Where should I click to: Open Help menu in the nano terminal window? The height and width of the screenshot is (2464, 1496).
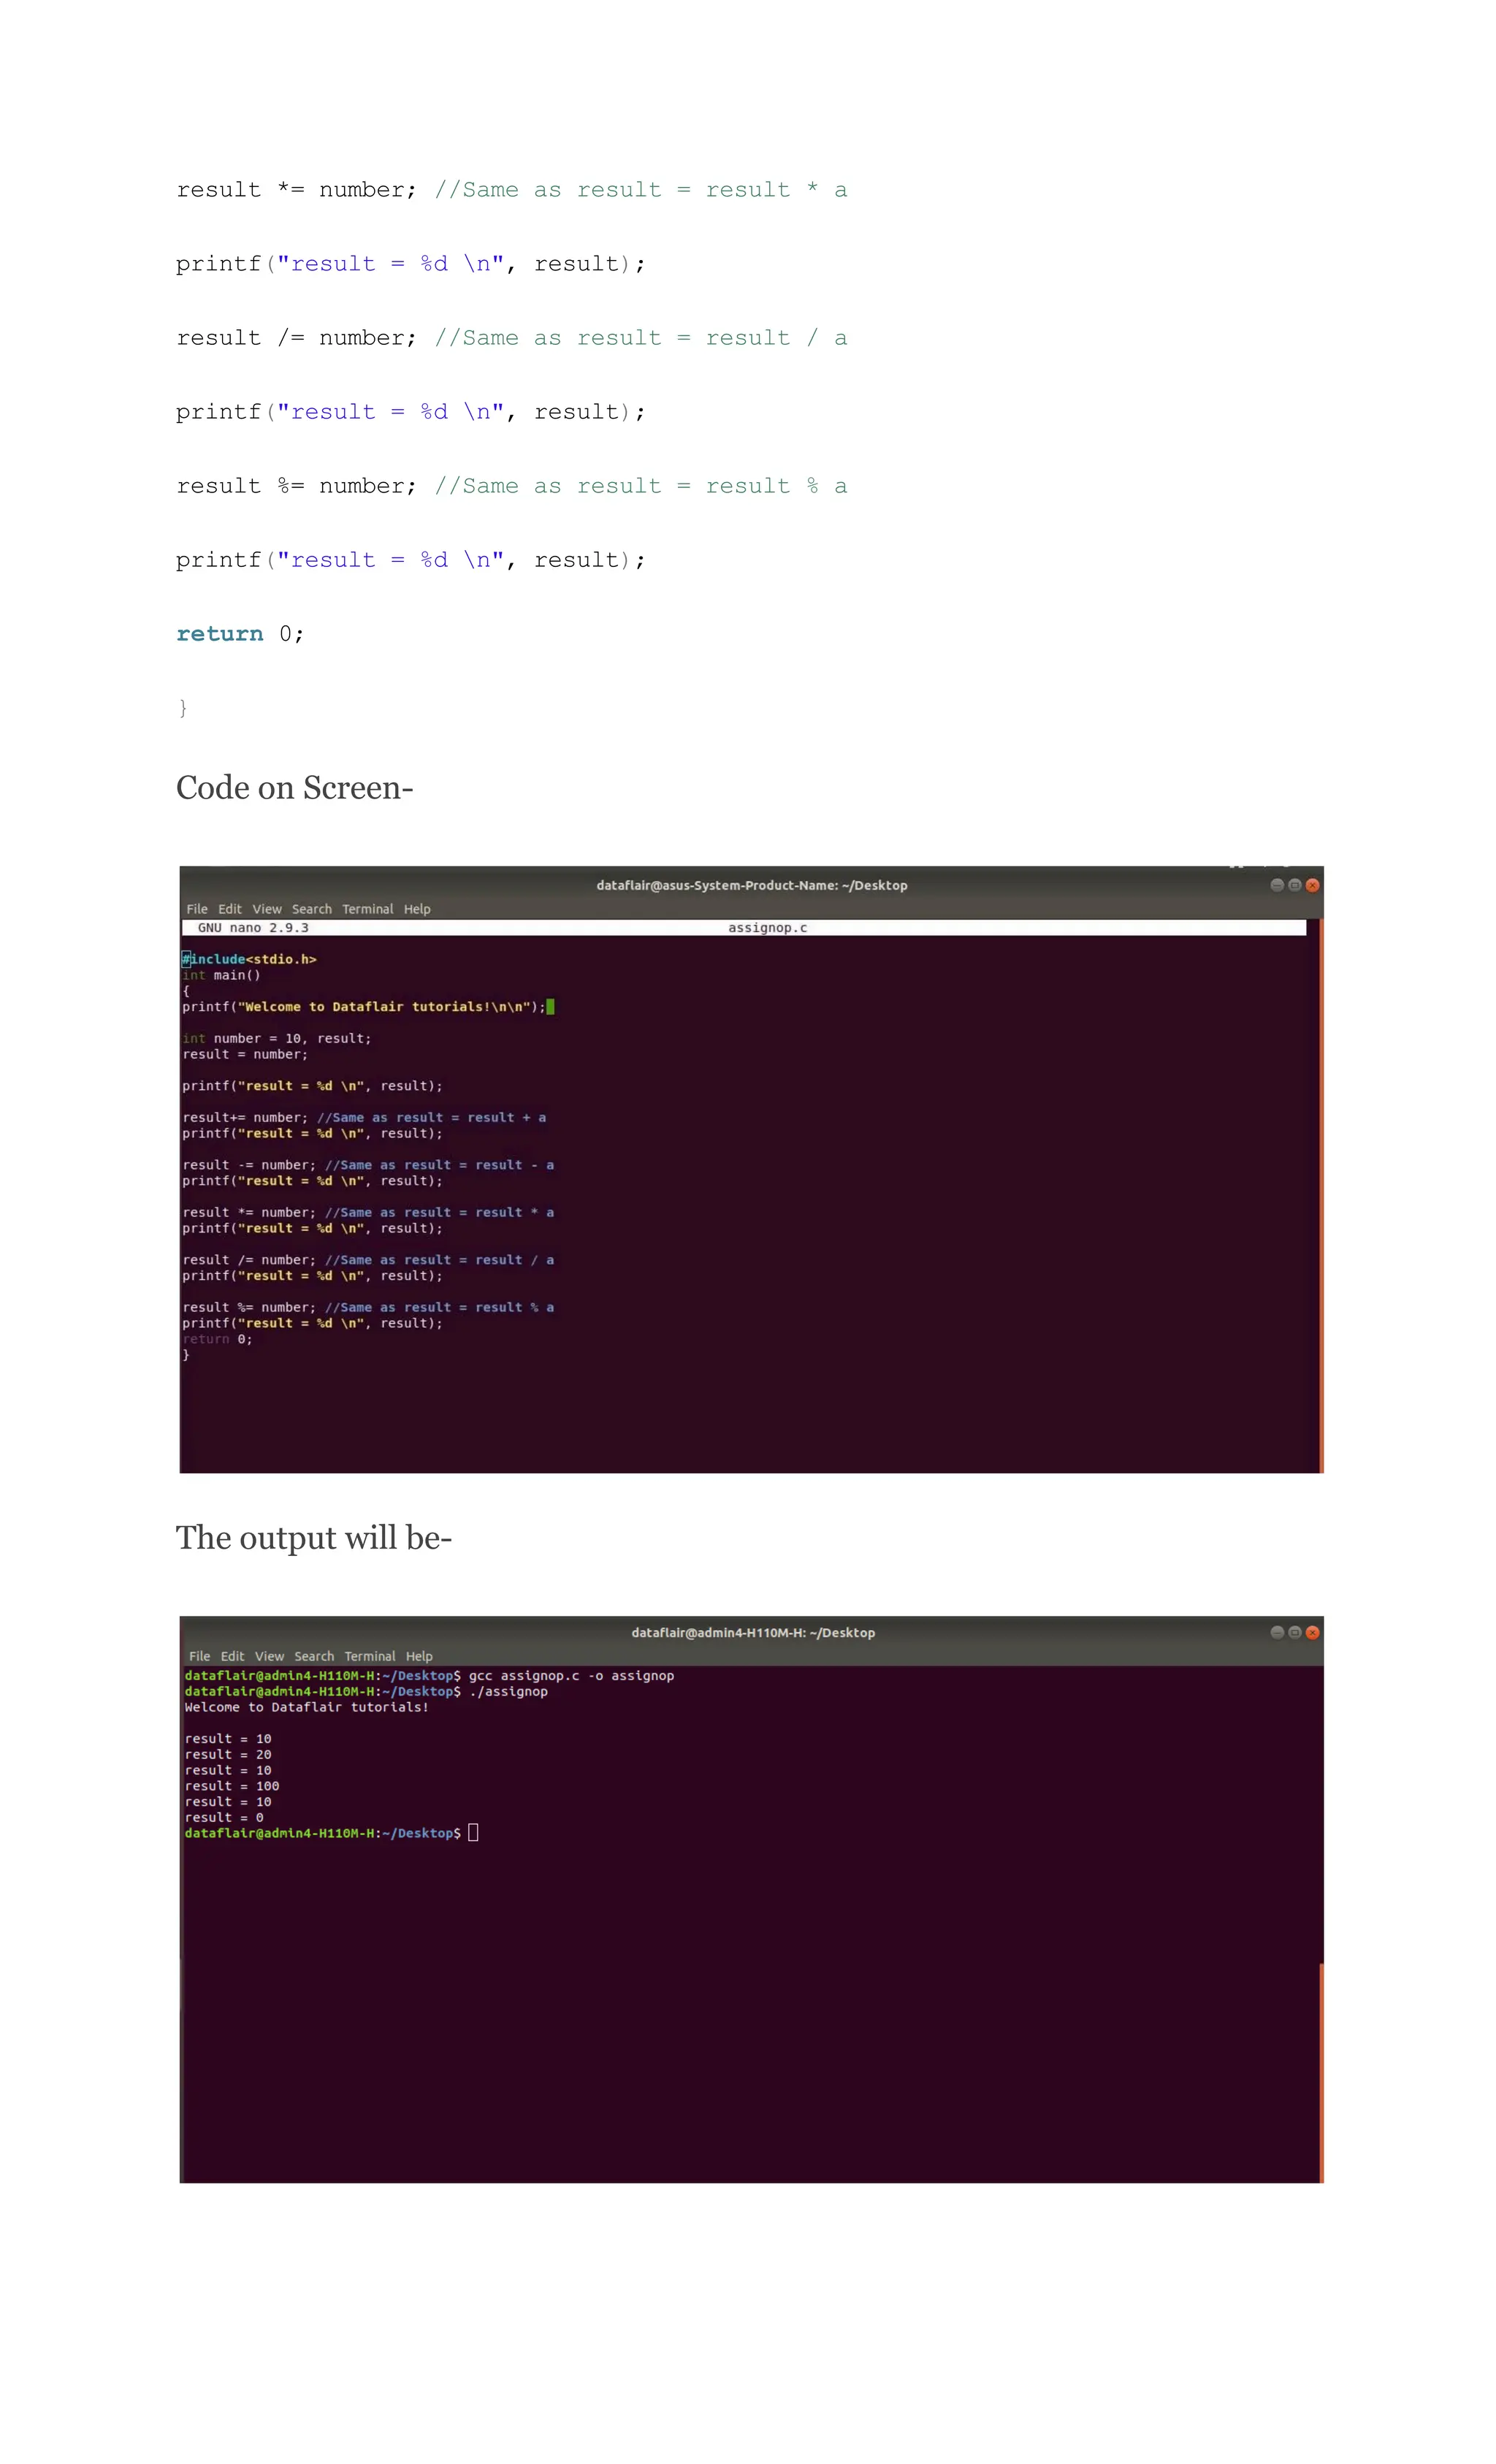[x=417, y=909]
